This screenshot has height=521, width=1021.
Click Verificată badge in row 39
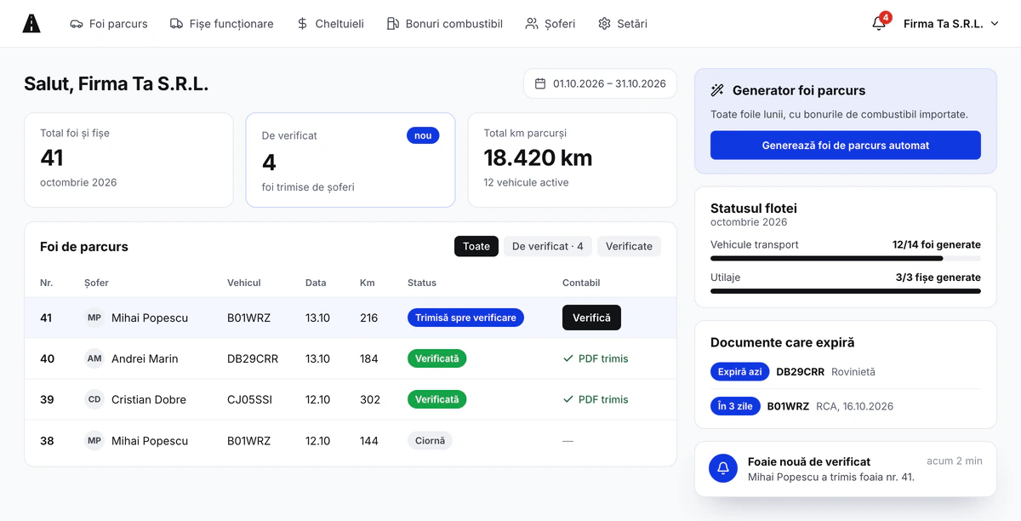point(436,399)
